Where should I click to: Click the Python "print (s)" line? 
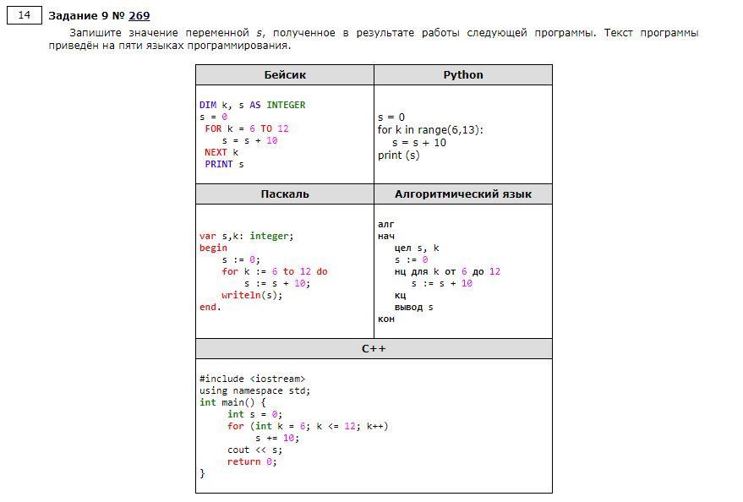pos(398,156)
